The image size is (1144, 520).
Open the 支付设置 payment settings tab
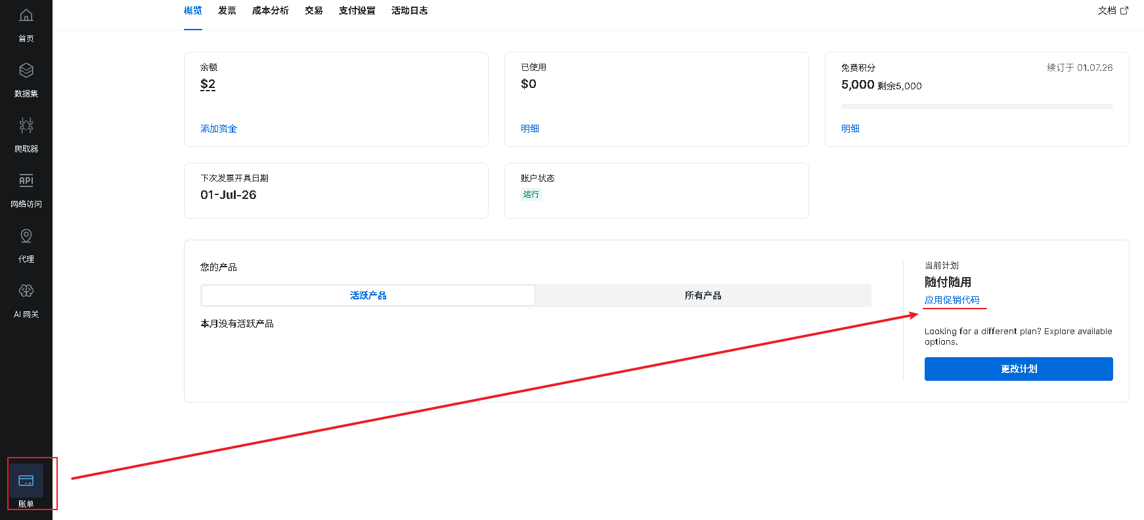(x=357, y=11)
